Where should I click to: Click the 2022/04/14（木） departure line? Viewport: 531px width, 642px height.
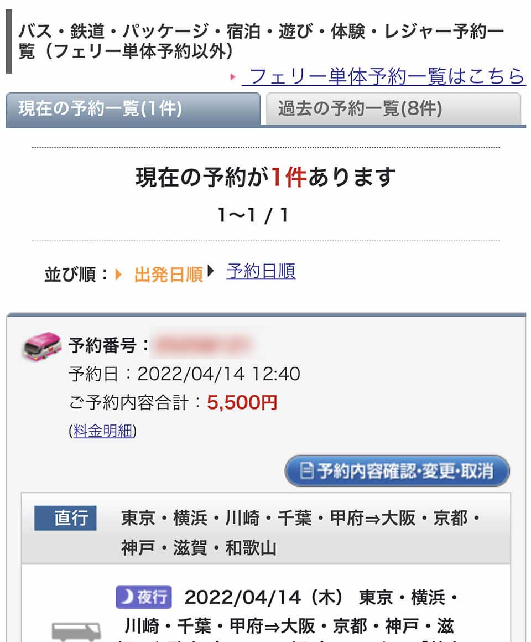[x=263, y=597]
